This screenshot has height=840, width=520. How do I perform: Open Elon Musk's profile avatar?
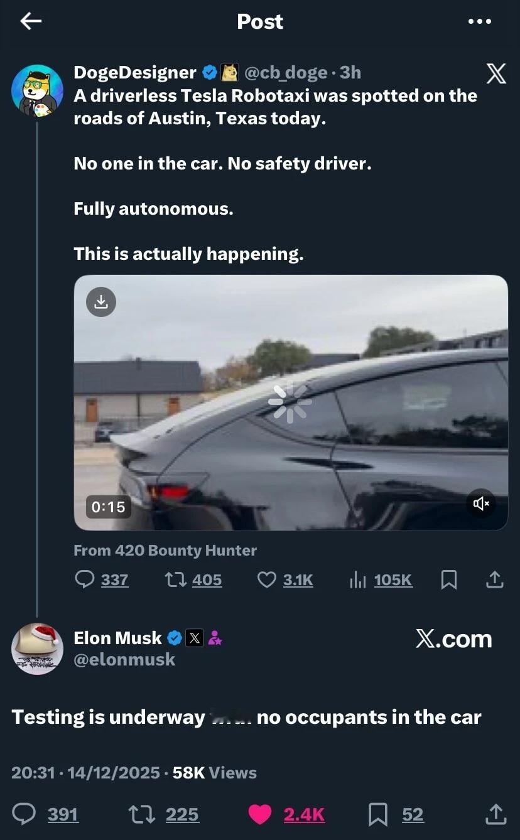point(37,649)
